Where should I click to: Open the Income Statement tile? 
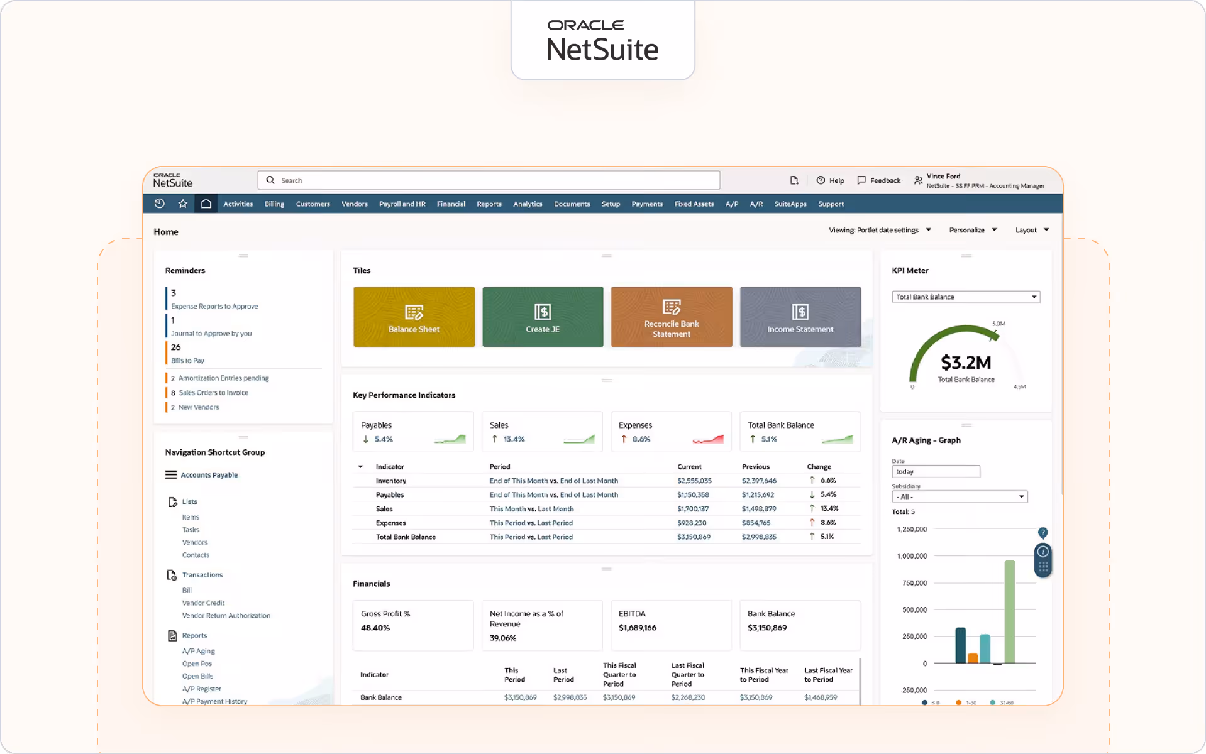[x=800, y=317]
